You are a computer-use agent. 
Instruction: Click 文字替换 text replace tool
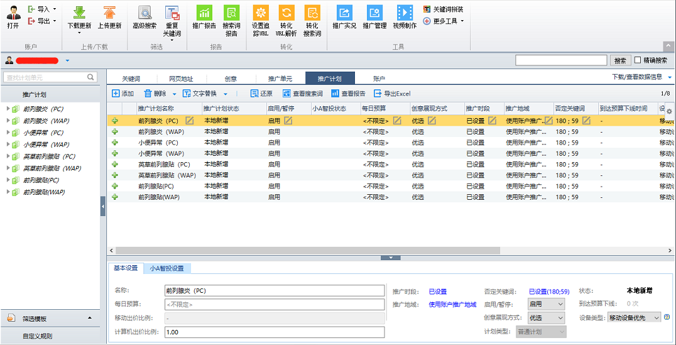click(x=200, y=94)
